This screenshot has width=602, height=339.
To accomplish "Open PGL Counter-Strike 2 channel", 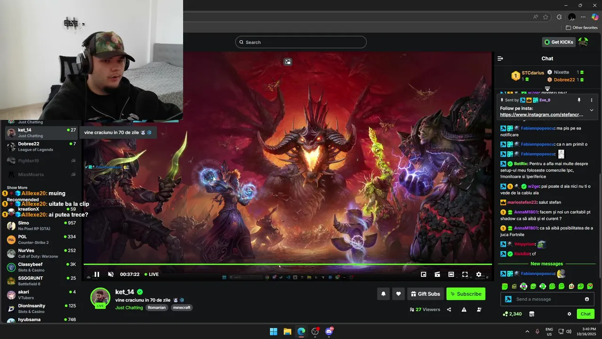I will click(x=41, y=239).
